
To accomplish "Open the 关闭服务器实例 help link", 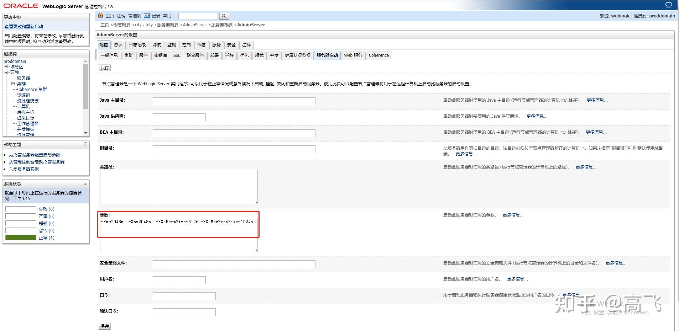I will (23, 169).
